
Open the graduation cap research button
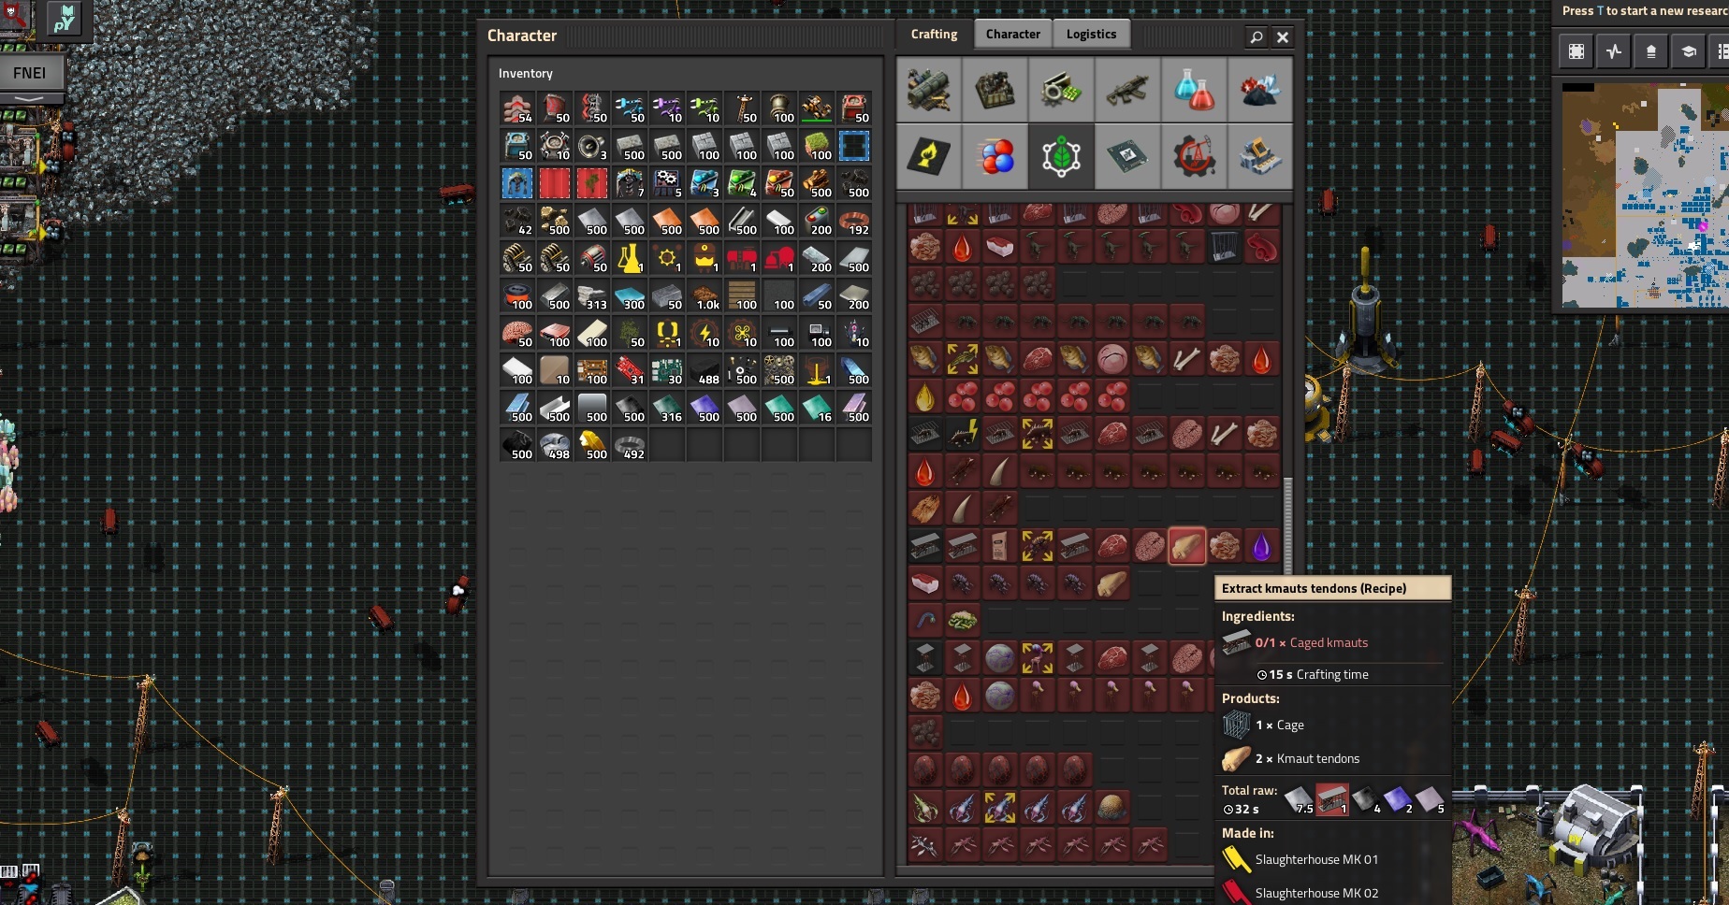(1689, 51)
